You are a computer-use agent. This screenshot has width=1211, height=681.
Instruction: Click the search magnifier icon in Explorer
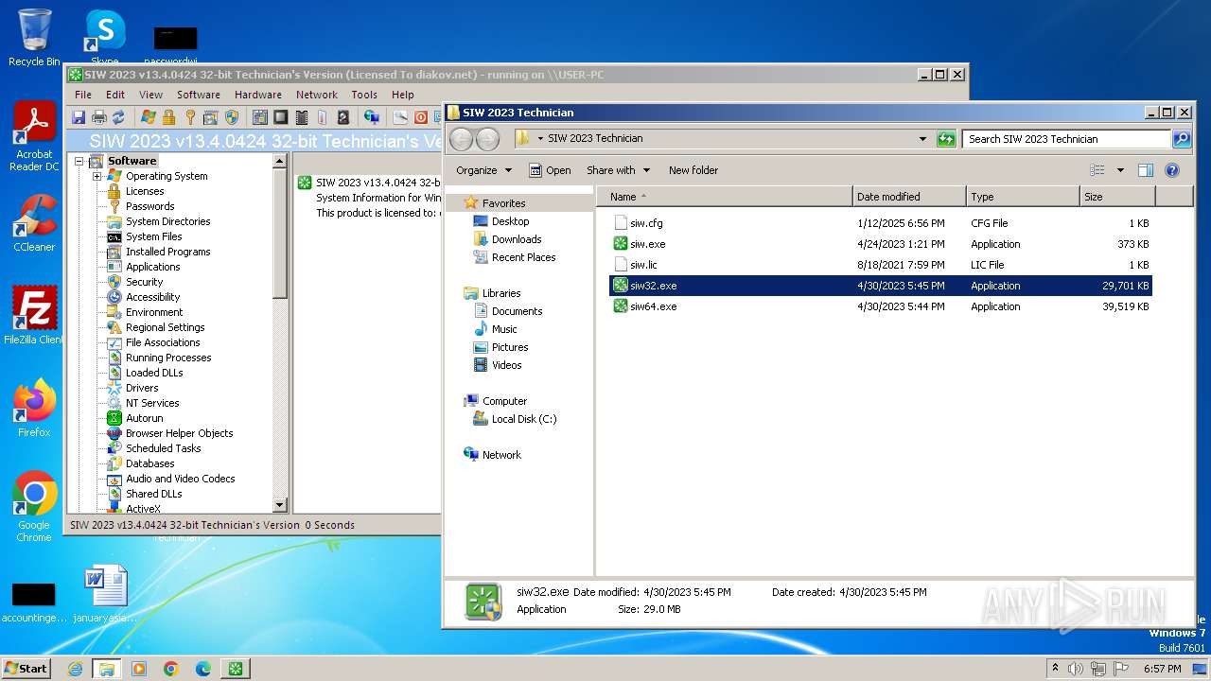pyautogui.click(x=1181, y=139)
